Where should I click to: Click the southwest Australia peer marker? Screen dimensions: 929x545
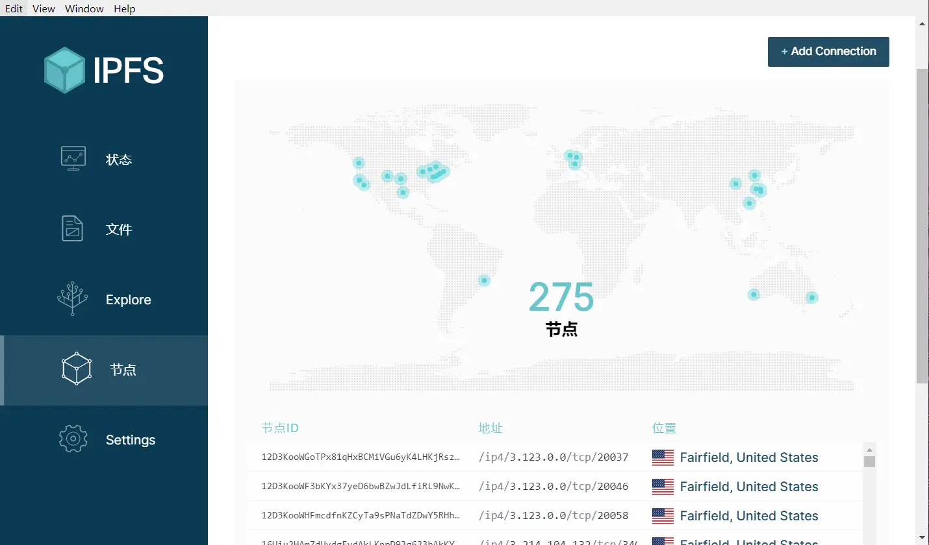[754, 295]
